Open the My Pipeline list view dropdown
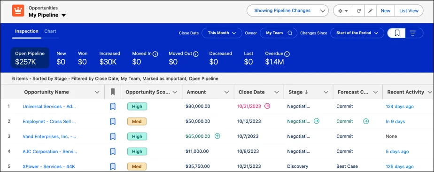 point(63,16)
